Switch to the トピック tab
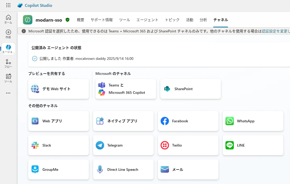Viewport: 290px width, 184px height. (x=172, y=20)
